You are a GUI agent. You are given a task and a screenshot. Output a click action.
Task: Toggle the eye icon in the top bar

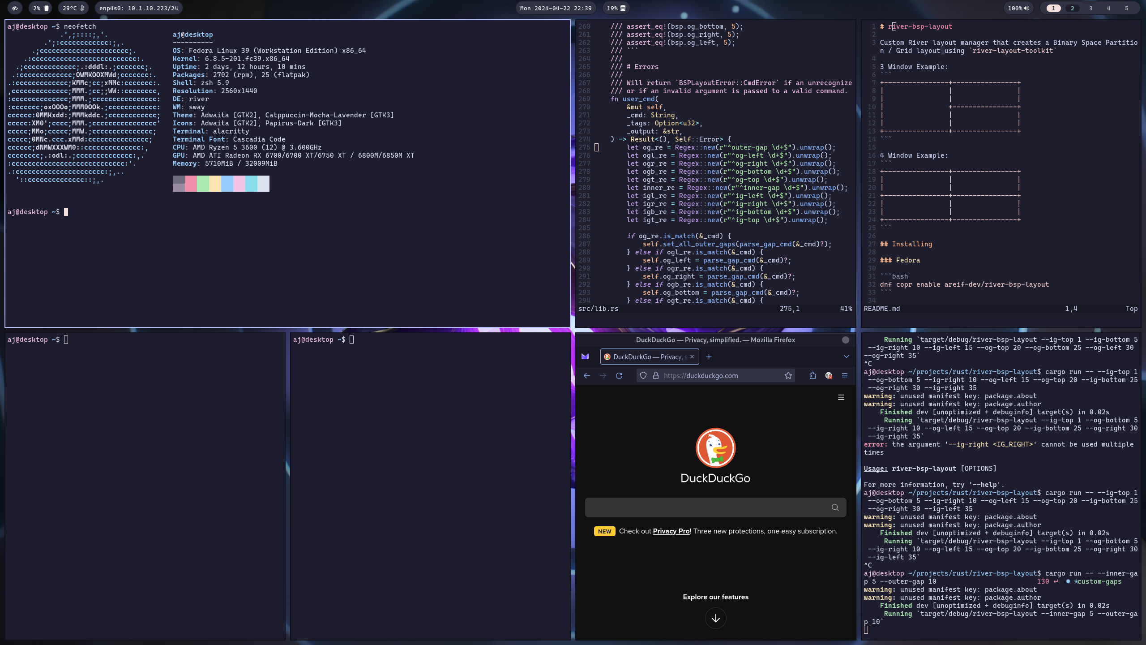click(15, 8)
